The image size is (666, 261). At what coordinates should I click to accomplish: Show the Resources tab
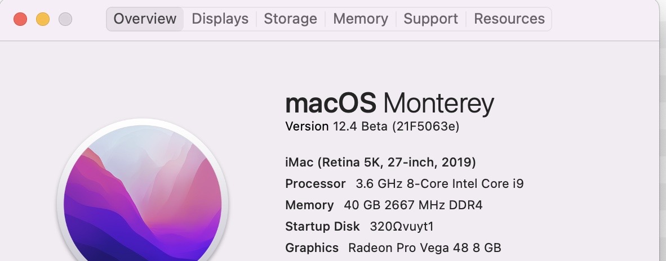[x=509, y=19]
